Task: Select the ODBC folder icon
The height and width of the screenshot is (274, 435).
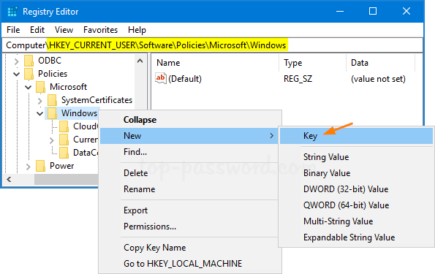Action: [x=29, y=61]
